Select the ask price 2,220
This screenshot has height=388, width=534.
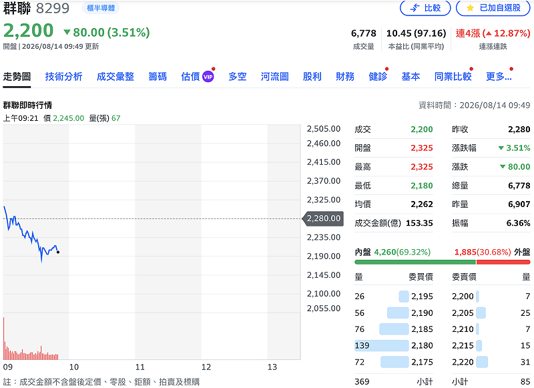click(463, 362)
